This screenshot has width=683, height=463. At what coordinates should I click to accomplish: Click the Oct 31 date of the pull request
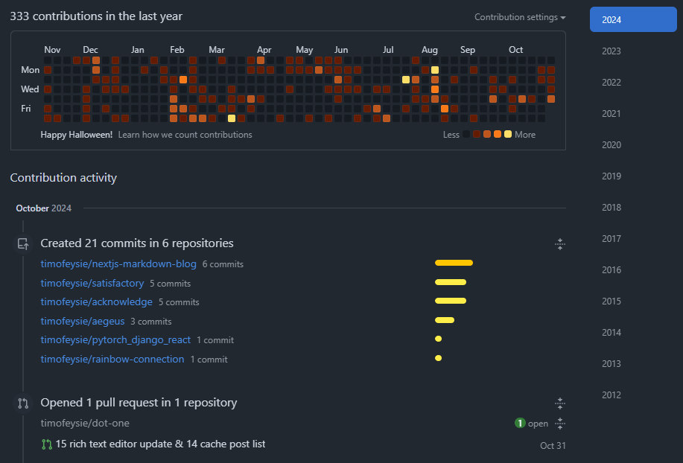(553, 446)
